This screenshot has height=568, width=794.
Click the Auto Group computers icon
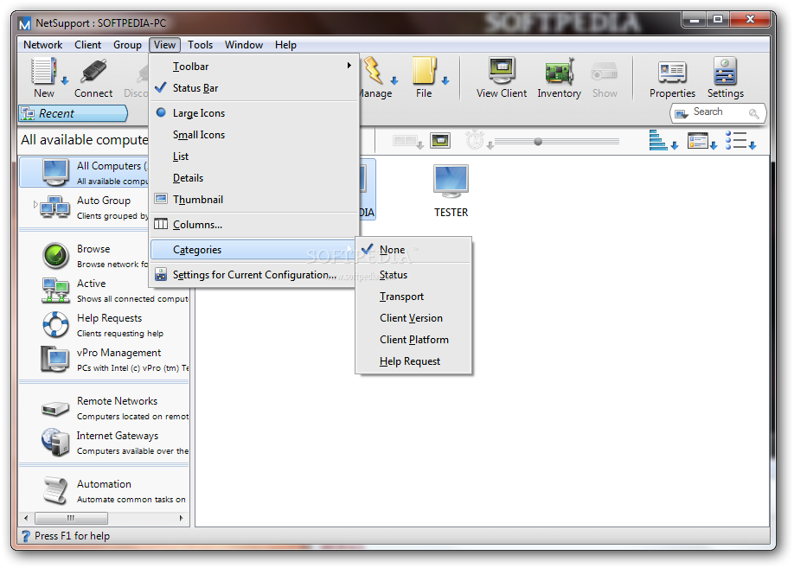(55, 207)
